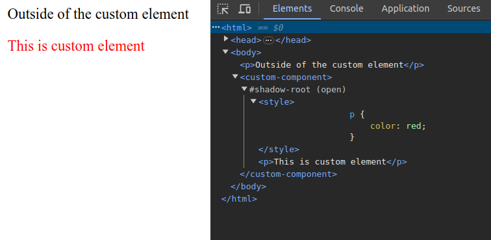Click the 'p {' selector line
The width and height of the screenshot is (491, 240).
tap(357, 114)
